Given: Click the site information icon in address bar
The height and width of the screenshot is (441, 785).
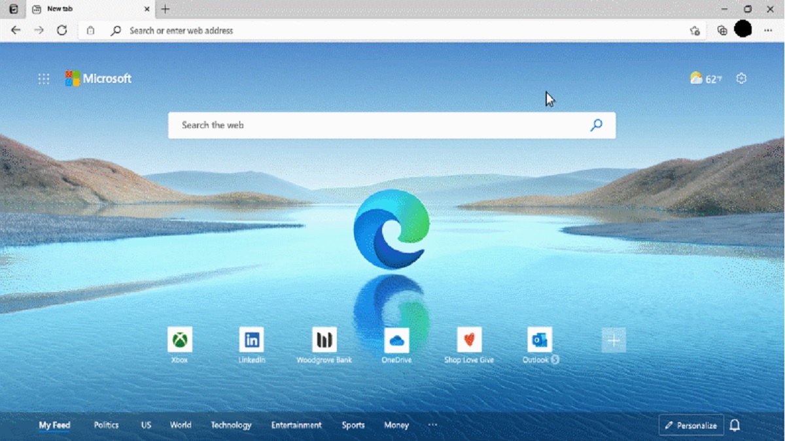Looking at the screenshot, I should pyautogui.click(x=90, y=31).
